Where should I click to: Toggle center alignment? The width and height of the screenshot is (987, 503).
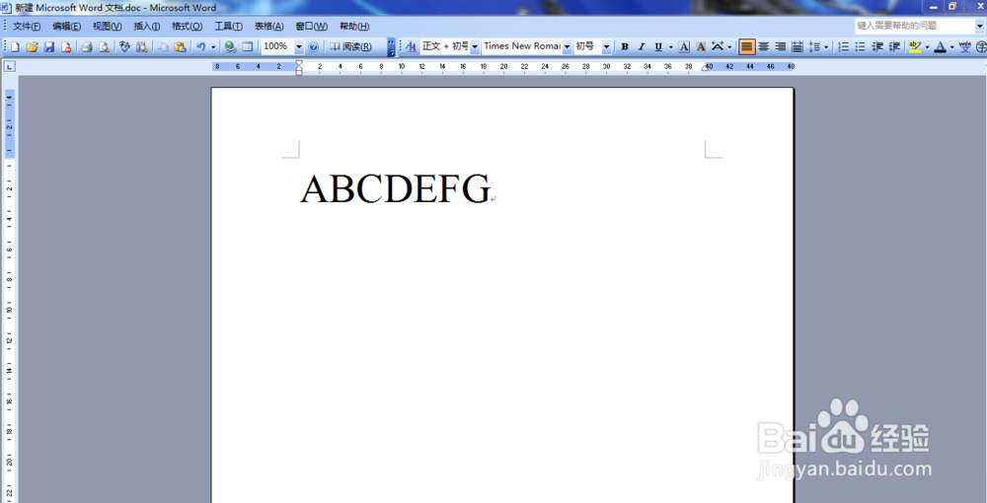764,46
